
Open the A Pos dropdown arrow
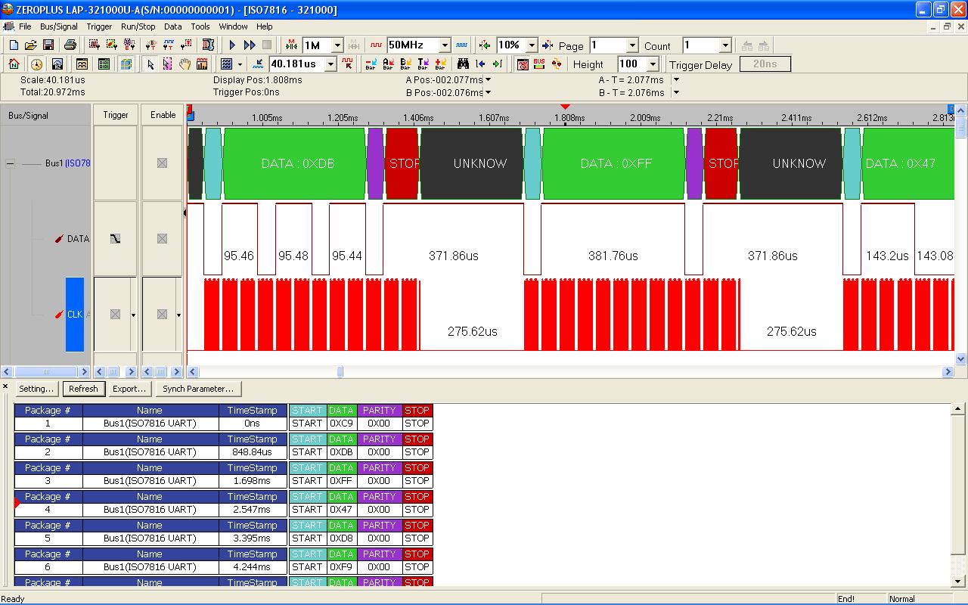[488, 79]
